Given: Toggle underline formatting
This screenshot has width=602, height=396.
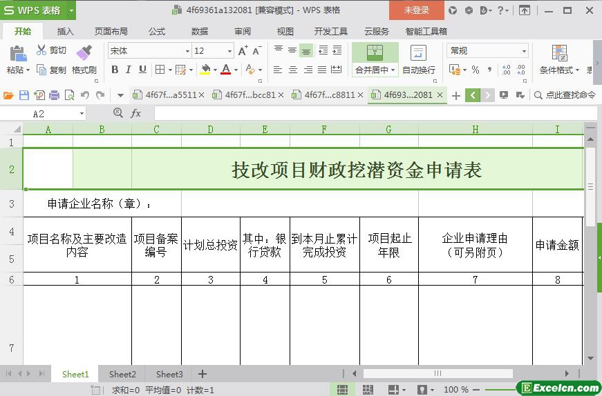Looking at the screenshot, I should coord(142,70).
